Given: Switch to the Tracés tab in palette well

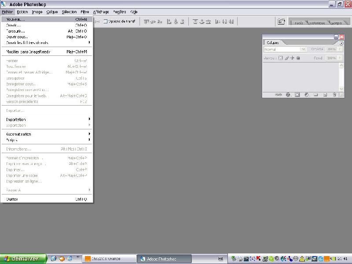Looking at the screenshot, I should pyautogui.click(x=299, y=23).
